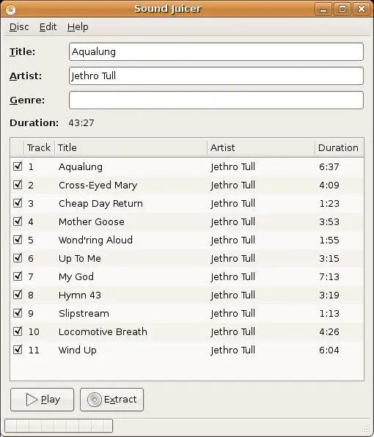
Task: Toggle the Cheap Day Return checkbox
Action: pyautogui.click(x=18, y=203)
